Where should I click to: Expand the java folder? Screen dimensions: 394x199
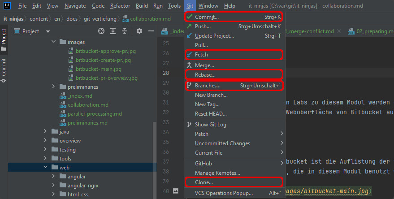coord(45,131)
